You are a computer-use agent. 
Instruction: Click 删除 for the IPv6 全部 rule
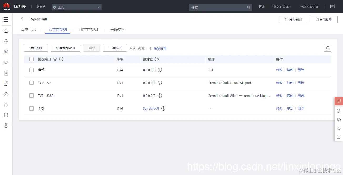coord(301,108)
